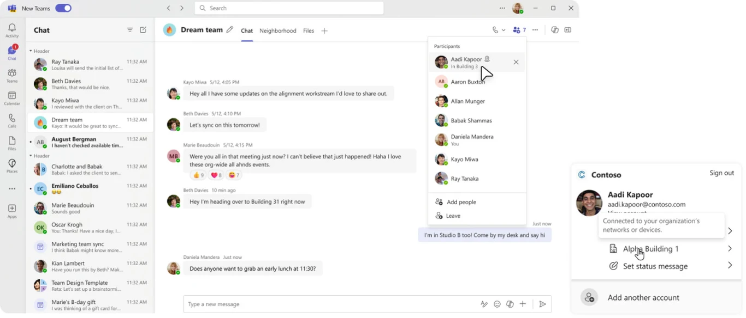Expand the call options dropdown arrow
Image resolution: width=746 pixels, height=318 pixels.
pyautogui.click(x=504, y=30)
